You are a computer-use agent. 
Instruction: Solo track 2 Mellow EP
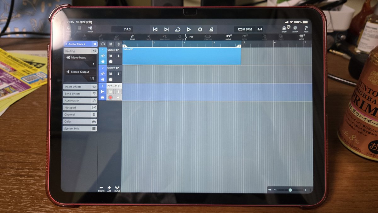(118, 73)
